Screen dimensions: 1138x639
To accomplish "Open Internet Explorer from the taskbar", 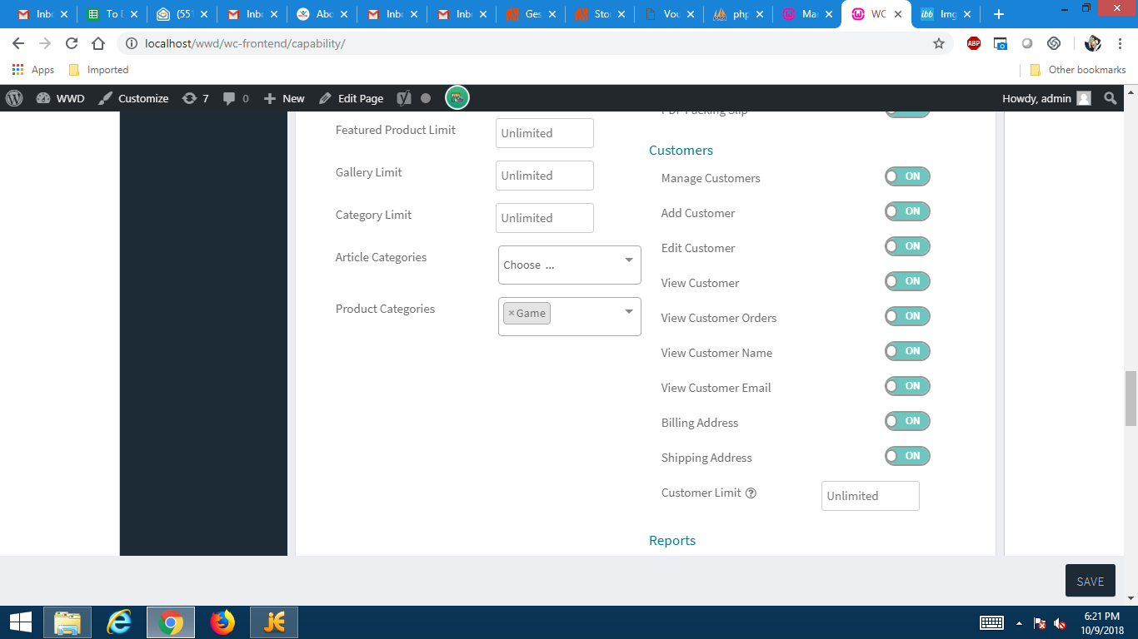I will (120, 622).
